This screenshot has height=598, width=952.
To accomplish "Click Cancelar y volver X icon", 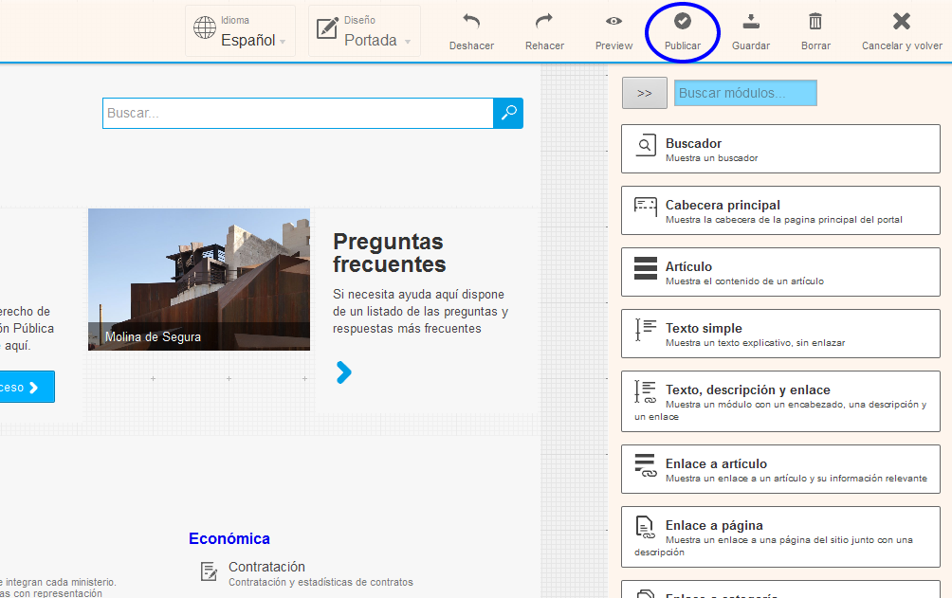I will 902,22.
